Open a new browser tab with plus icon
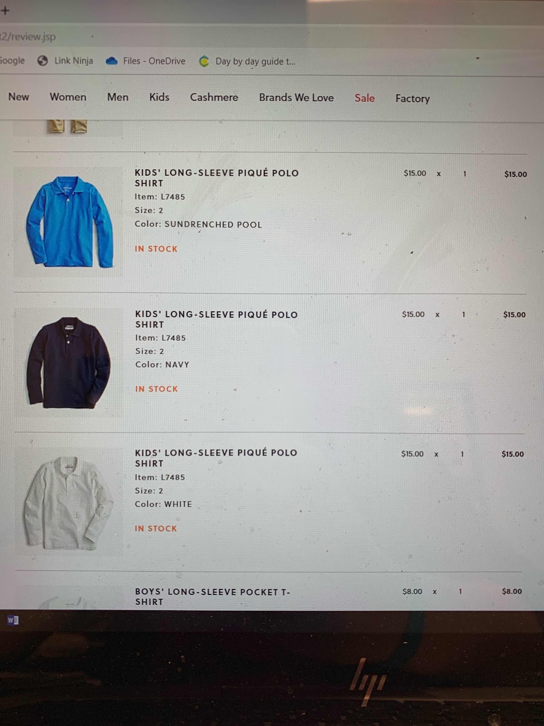This screenshot has height=726, width=544. point(5,10)
